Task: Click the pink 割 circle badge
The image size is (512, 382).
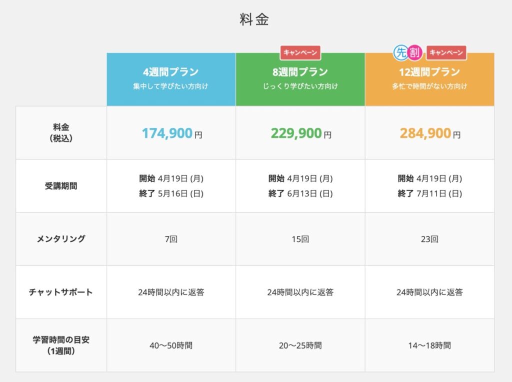Action: click(x=414, y=52)
